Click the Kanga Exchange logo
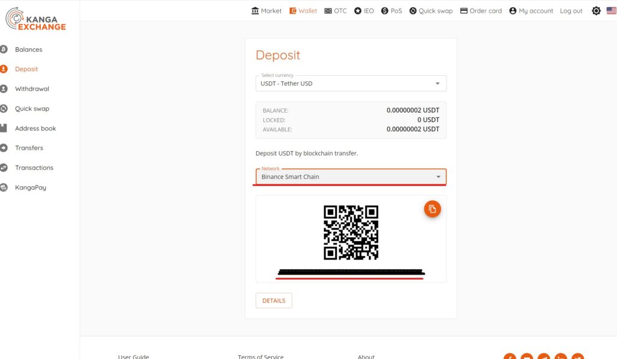 coord(36,19)
